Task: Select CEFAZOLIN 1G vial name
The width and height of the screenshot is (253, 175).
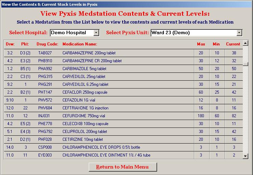Action: tap(79, 100)
